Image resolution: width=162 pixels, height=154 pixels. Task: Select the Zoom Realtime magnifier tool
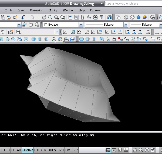[50, 17]
